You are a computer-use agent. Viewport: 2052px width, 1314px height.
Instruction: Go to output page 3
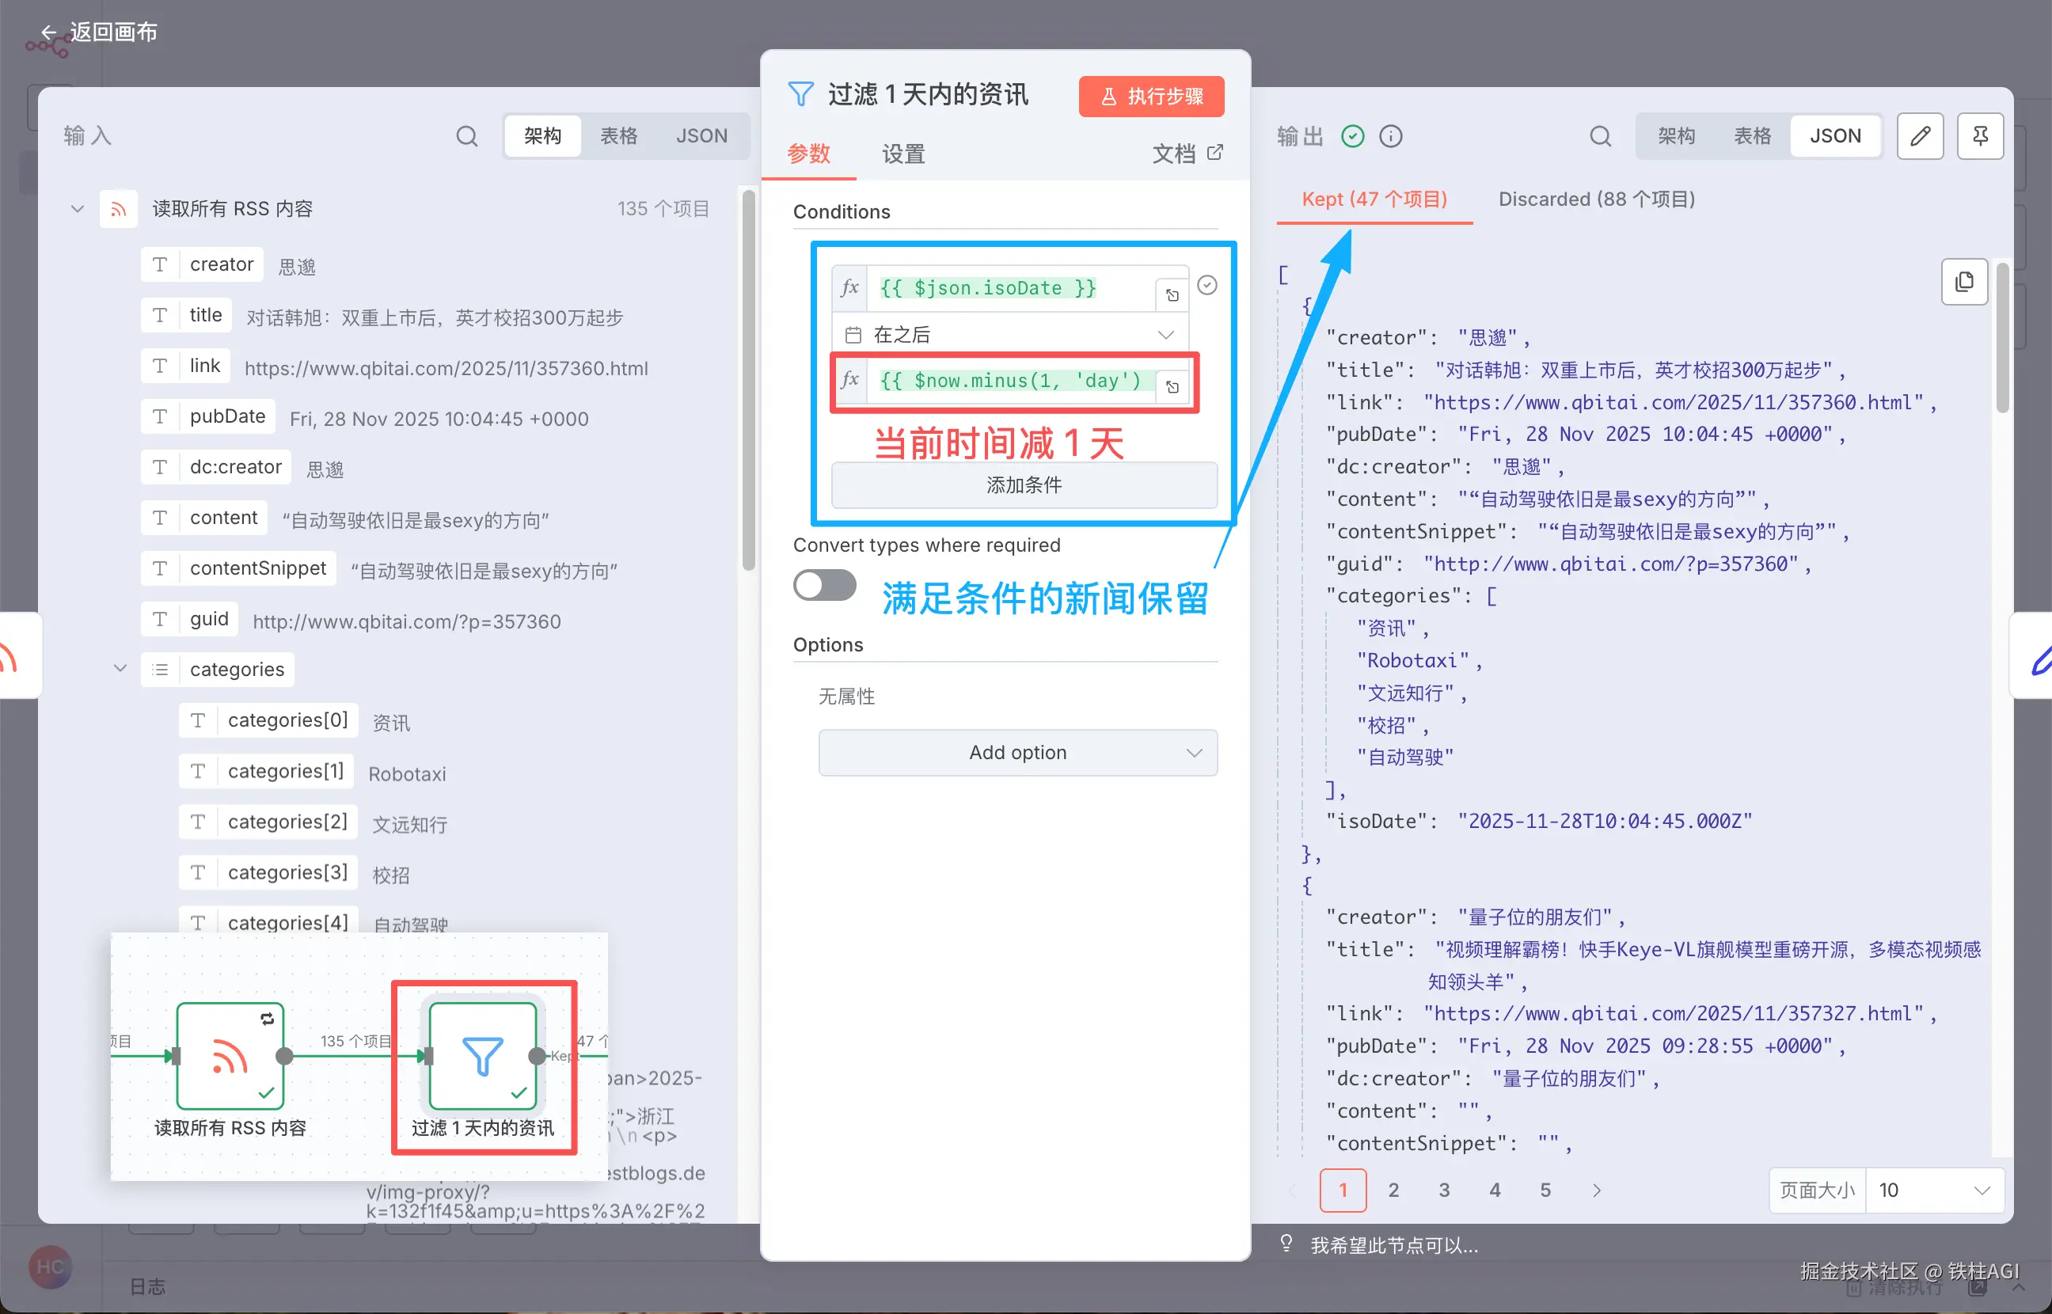tap(1444, 1190)
